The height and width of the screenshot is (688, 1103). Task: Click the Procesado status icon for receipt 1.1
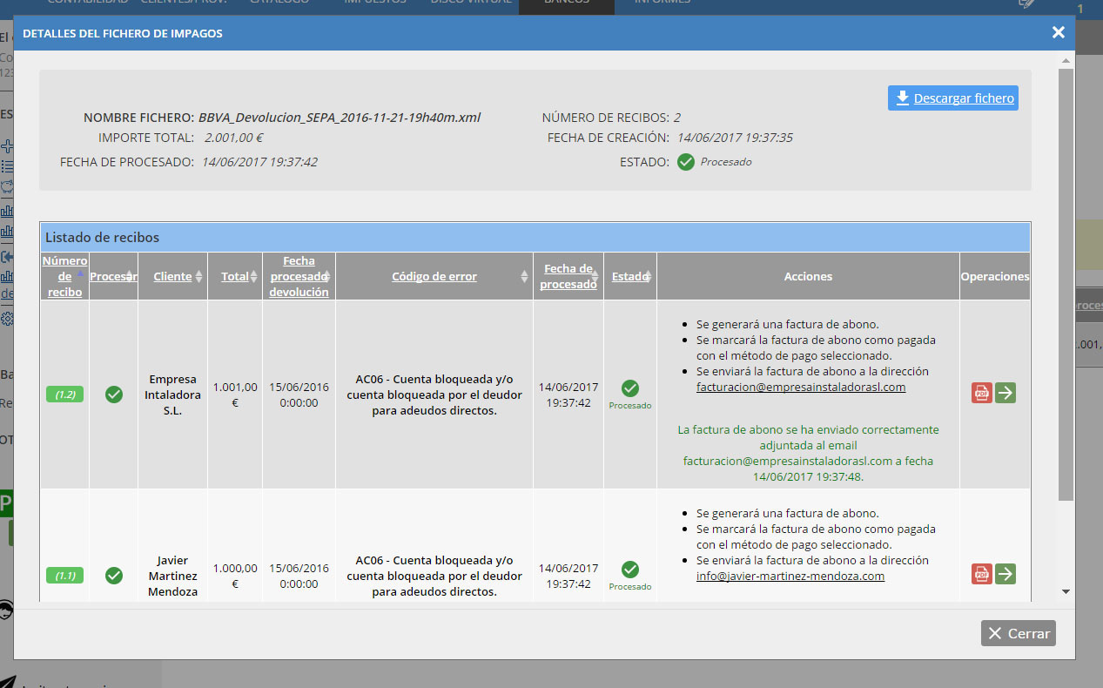[630, 570]
